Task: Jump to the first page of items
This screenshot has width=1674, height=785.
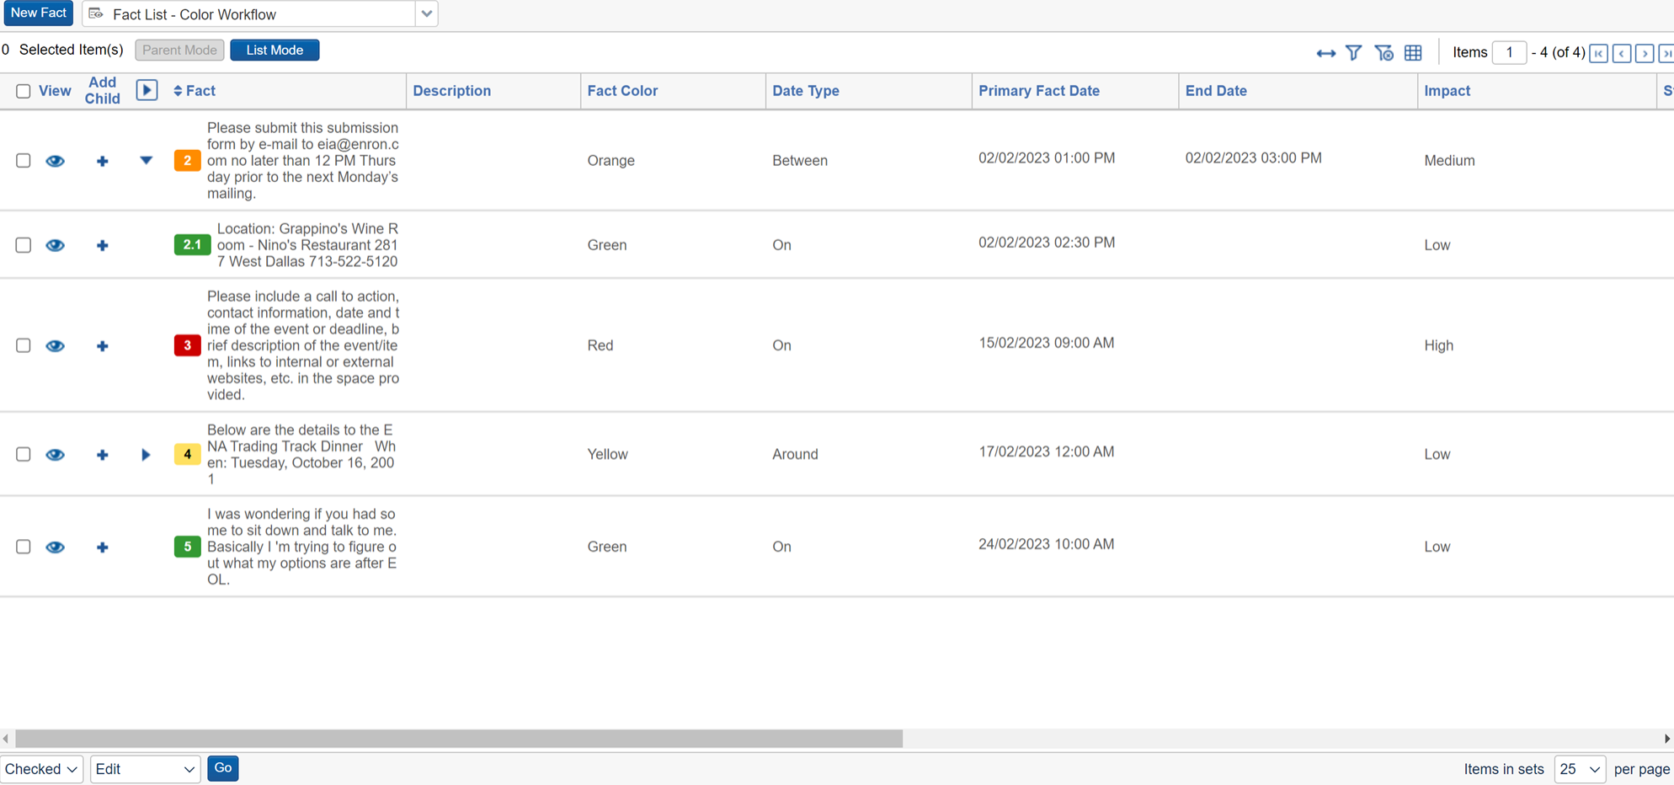Action: point(1597,53)
